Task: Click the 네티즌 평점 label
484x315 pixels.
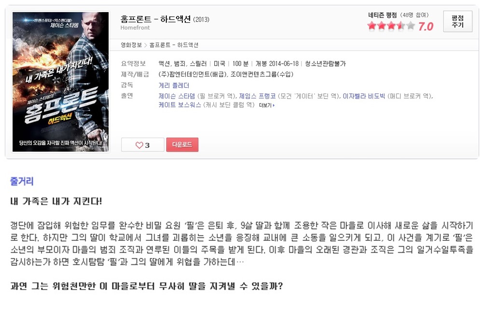Action: click(x=382, y=15)
